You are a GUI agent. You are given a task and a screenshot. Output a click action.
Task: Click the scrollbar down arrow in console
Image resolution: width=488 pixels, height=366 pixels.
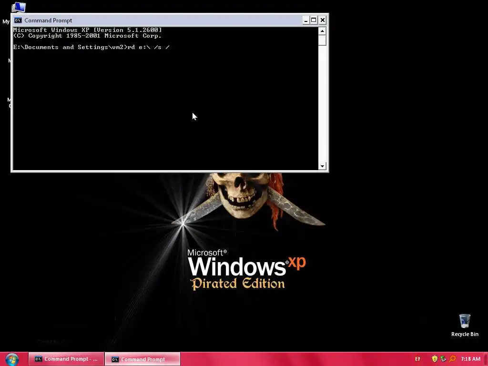(x=322, y=166)
